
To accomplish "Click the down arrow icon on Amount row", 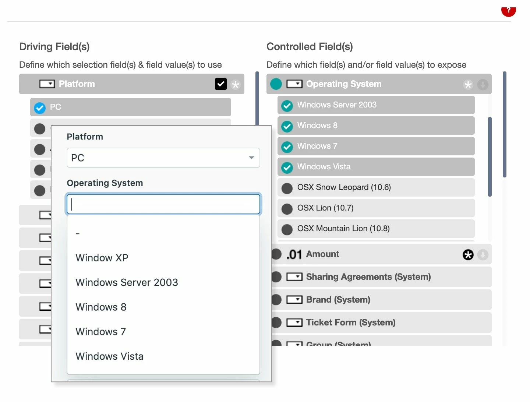I will (x=483, y=255).
